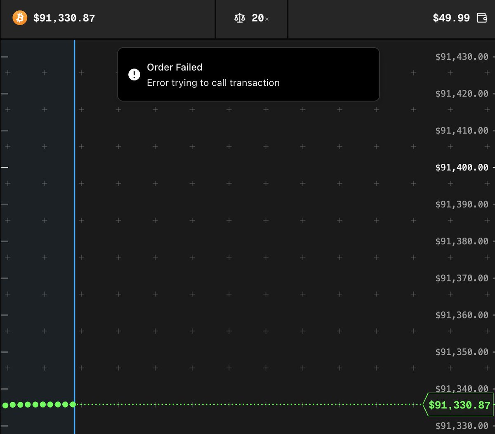
Task: Select the $91,390.00 price level
Action: [x=462, y=205]
